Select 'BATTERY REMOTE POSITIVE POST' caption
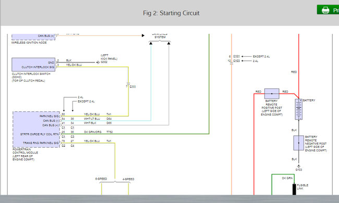339x203 pixels. tap(272, 105)
